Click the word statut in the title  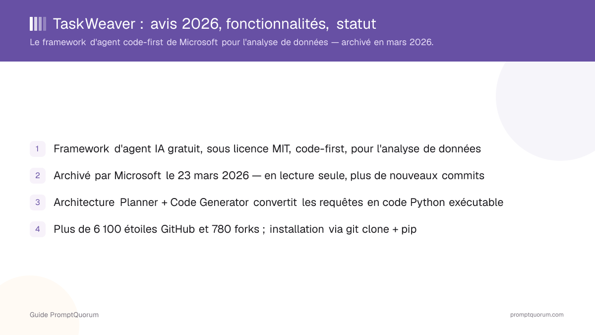(x=357, y=24)
